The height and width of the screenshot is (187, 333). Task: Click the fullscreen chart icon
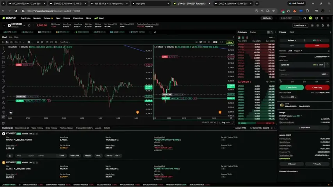pos(221,42)
